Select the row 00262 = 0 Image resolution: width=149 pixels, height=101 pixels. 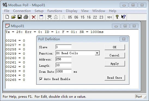pyautogui.click(x=15, y=67)
